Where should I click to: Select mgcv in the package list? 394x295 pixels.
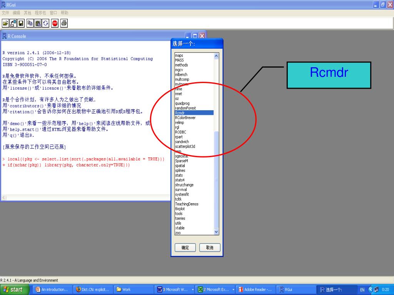[194, 70]
